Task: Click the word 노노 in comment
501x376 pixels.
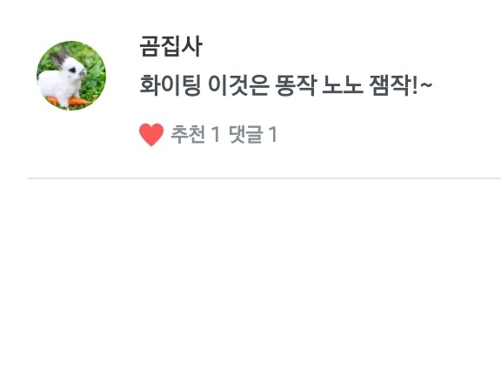Action: (343, 85)
